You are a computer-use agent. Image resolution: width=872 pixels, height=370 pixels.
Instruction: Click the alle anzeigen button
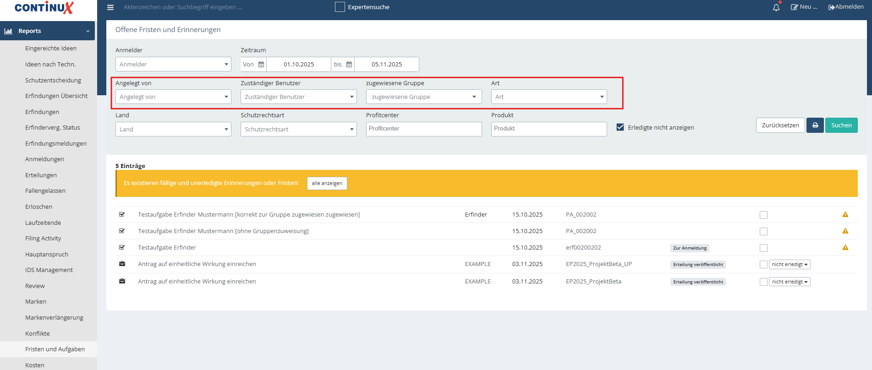(327, 183)
